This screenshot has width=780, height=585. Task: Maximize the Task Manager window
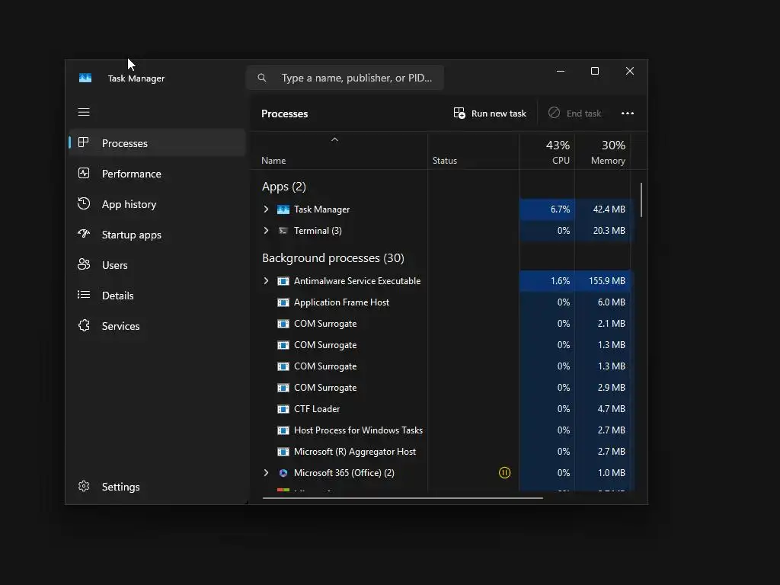[595, 71]
